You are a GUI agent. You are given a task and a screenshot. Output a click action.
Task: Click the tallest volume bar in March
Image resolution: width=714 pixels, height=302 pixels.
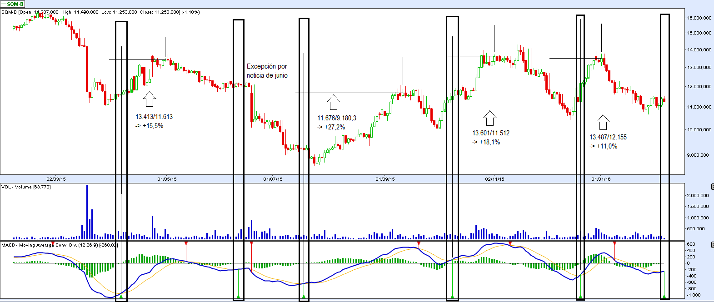coord(87,212)
